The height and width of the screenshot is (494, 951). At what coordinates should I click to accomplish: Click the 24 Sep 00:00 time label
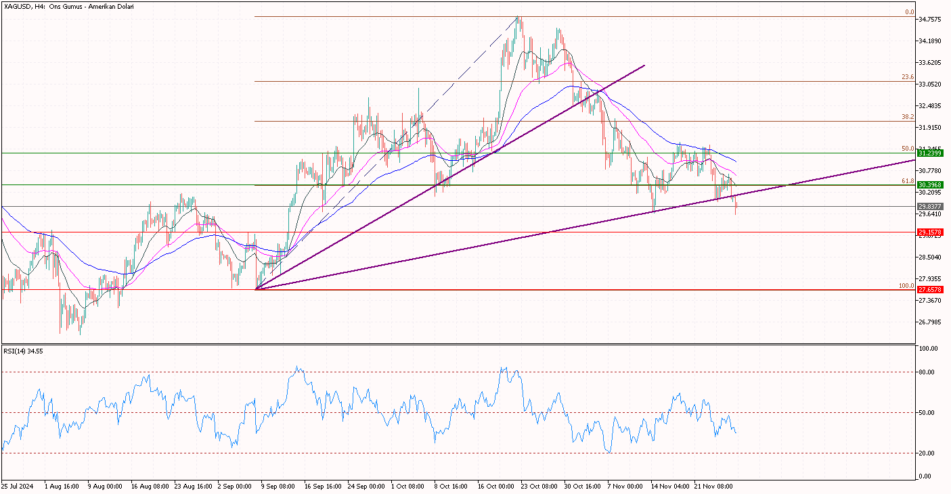click(367, 487)
